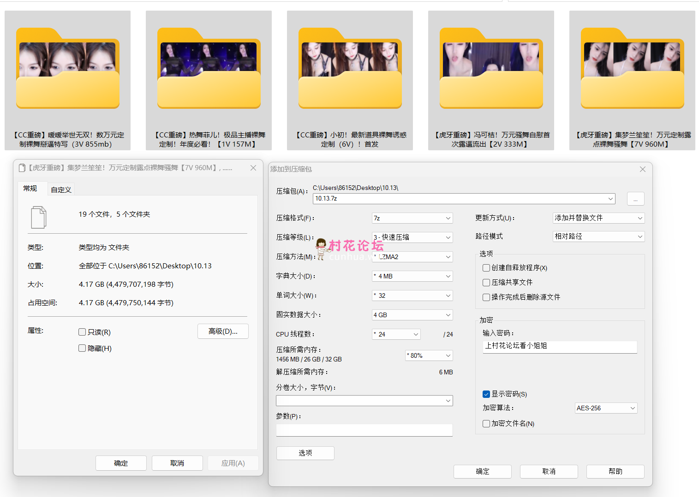Check 加密文件名(N) option
The width and height of the screenshot is (699, 497).
(x=486, y=424)
